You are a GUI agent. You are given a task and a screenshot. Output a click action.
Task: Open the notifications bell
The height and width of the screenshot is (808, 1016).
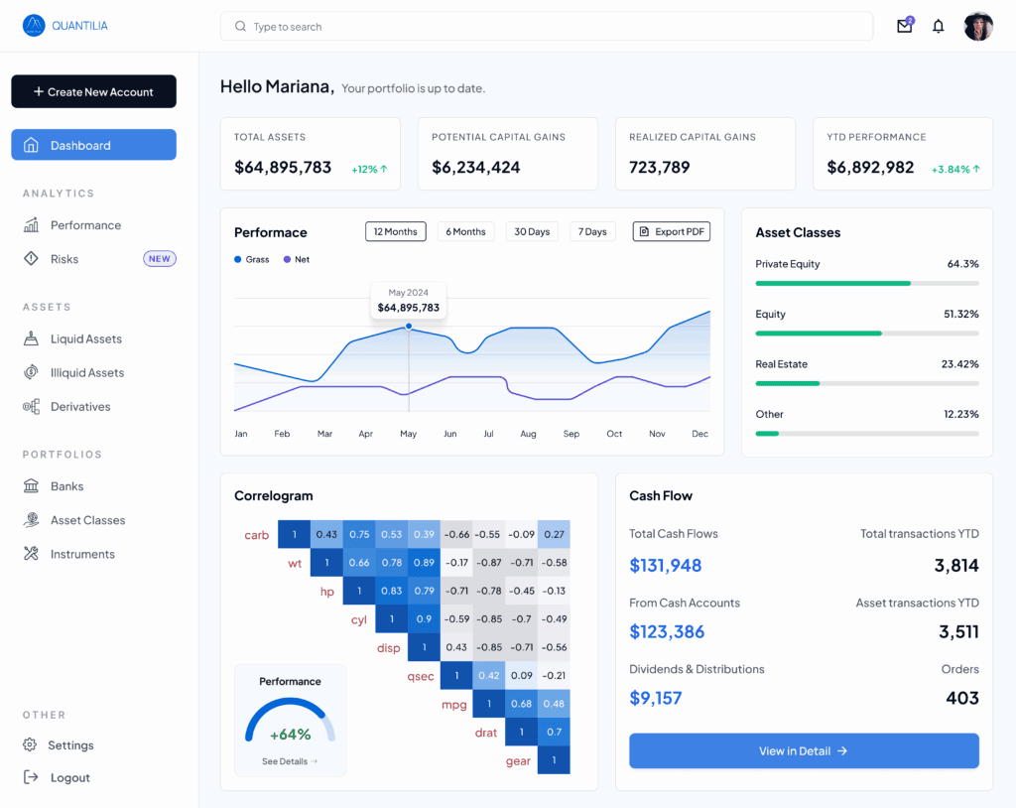click(x=938, y=27)
